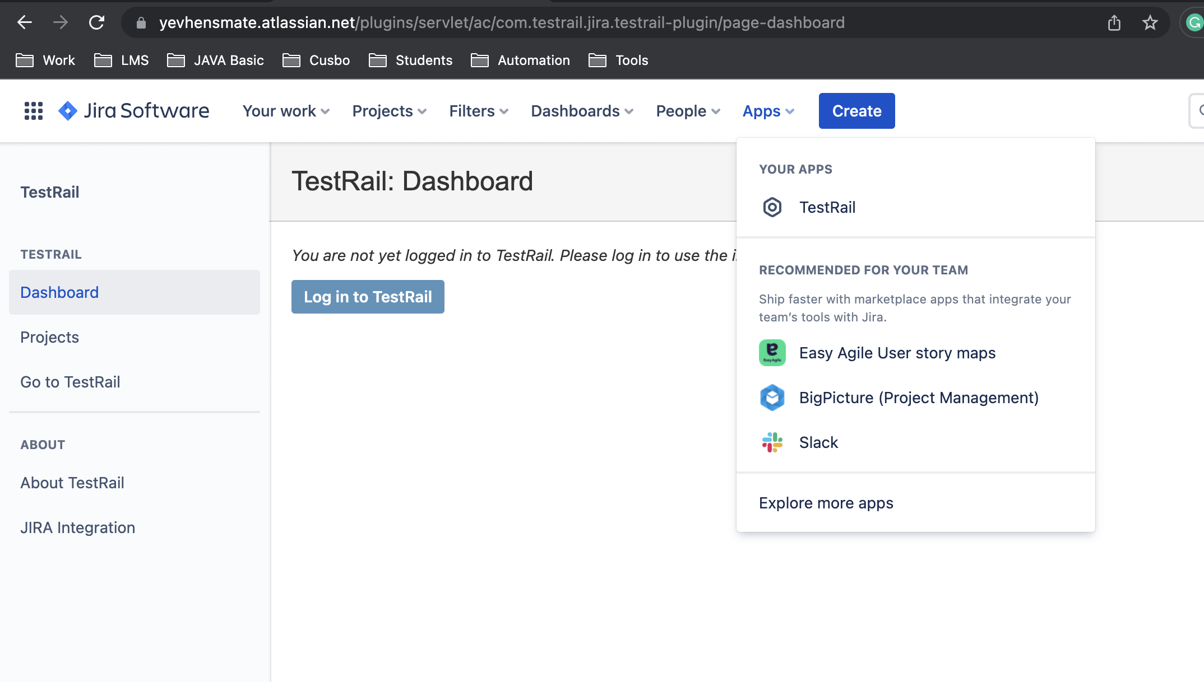Open Dashboard in the TestRail sidebar
The height and width of the screenshot is (682, 1204).
[x=135, y=292]
